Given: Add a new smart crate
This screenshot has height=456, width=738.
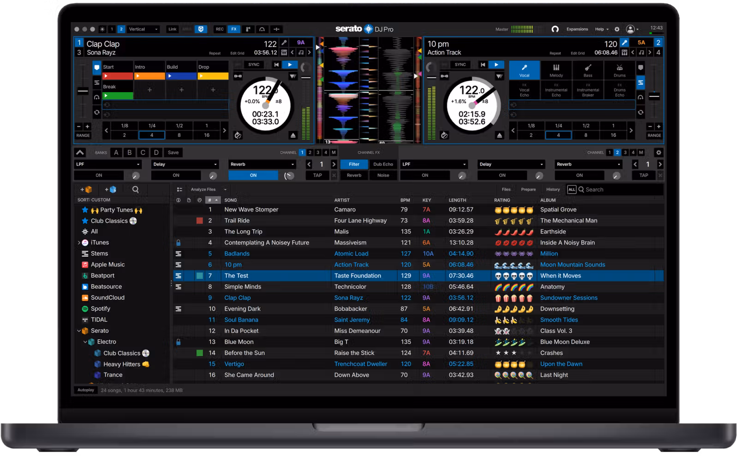Looking at the screenshot, I should click(x=111, y=190).
